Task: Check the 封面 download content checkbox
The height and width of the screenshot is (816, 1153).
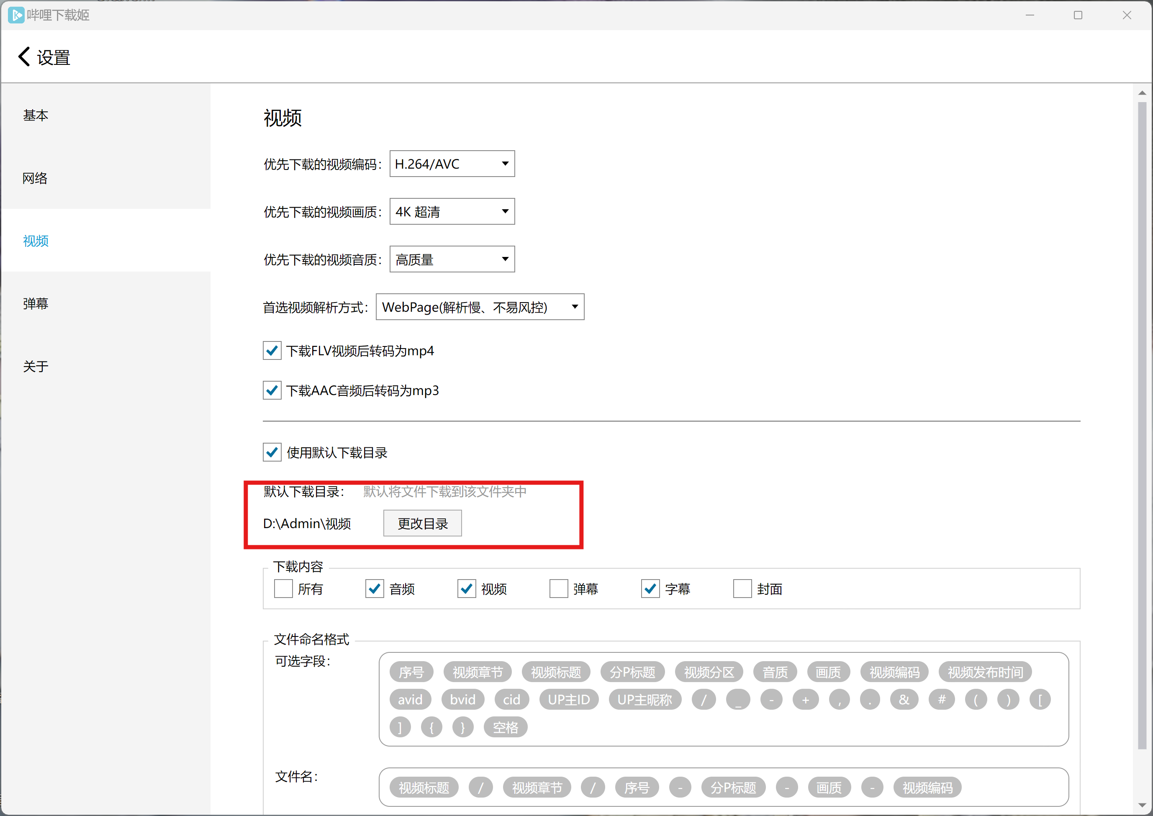Action: tap(742, 588)
